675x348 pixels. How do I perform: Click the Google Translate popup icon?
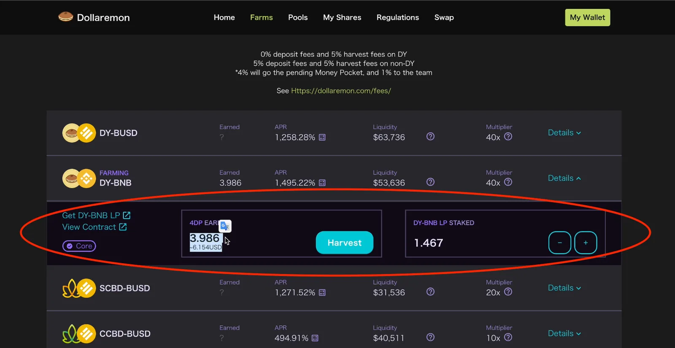click(225, 226)
